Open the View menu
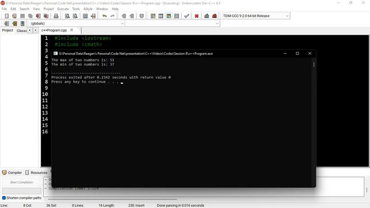Screen dimensions: 370x208 tap(36, 9)
